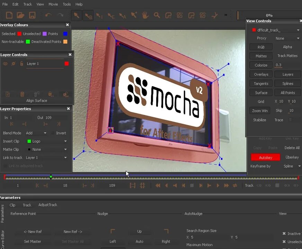
Task: Click the Align Surface button
Action: [x=37, y=101]
